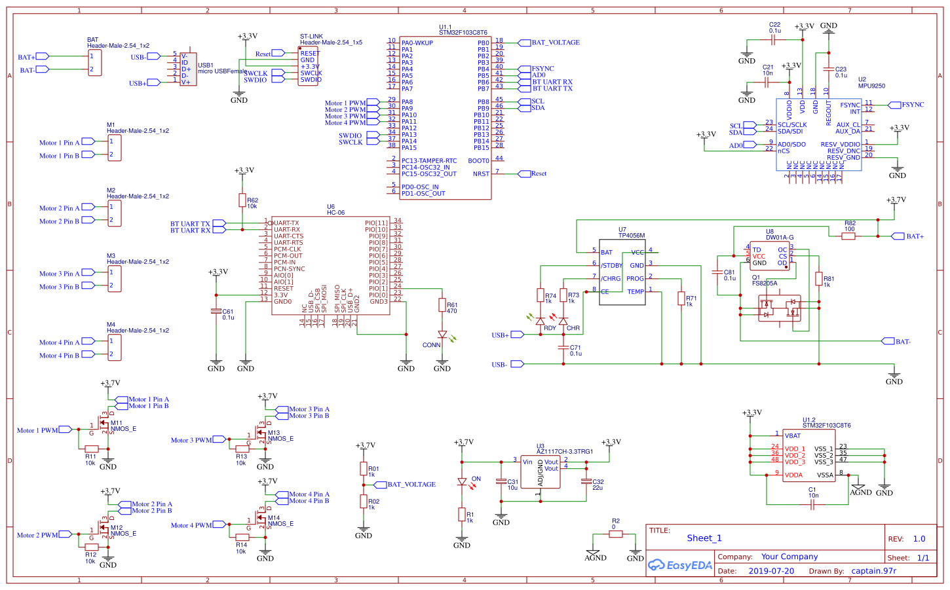Click the EasyEDA logo in the title block
Viewport: 950px width, 590px height.
click(679, 563)
